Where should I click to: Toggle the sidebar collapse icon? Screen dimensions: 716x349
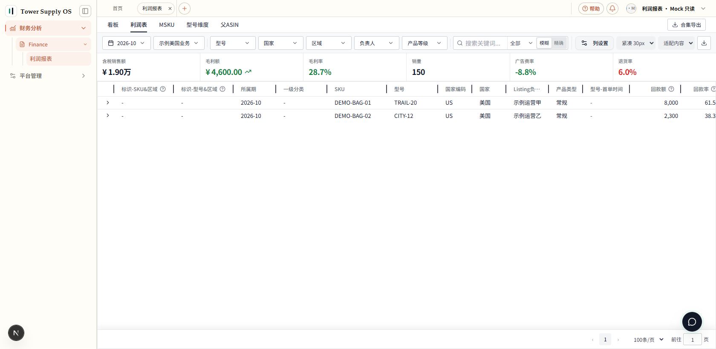pyautogui.click(x=85, y=11)
